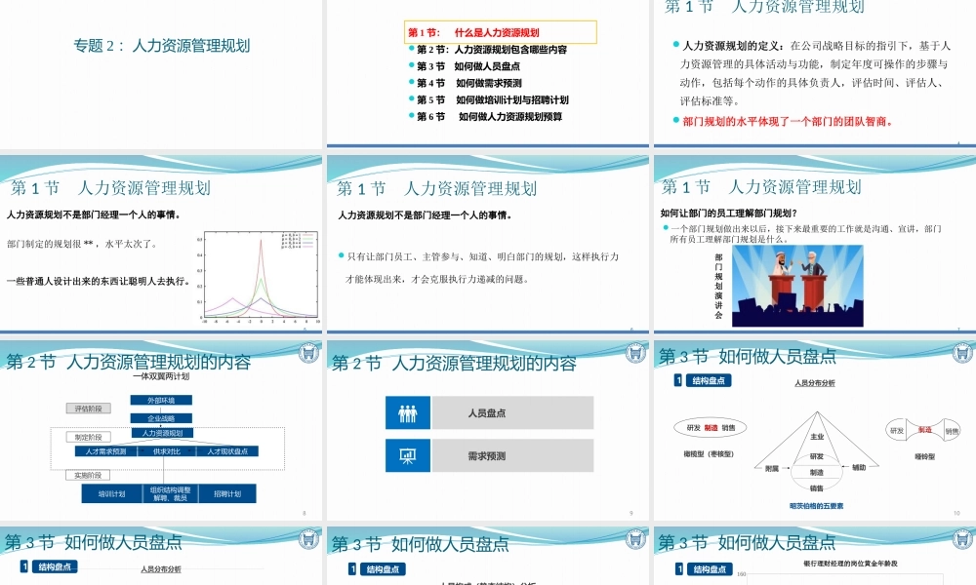Image resolution: width=976 pixels, height=585 pixels.
Task: Open the slide titled 专题2：人力资源管理规划
Action: tap(164, 44)
